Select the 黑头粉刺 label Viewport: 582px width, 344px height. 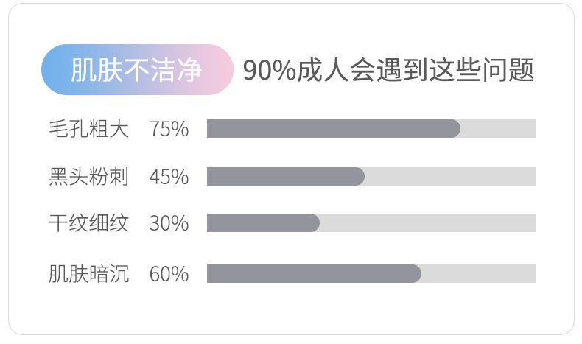(88, 177)
